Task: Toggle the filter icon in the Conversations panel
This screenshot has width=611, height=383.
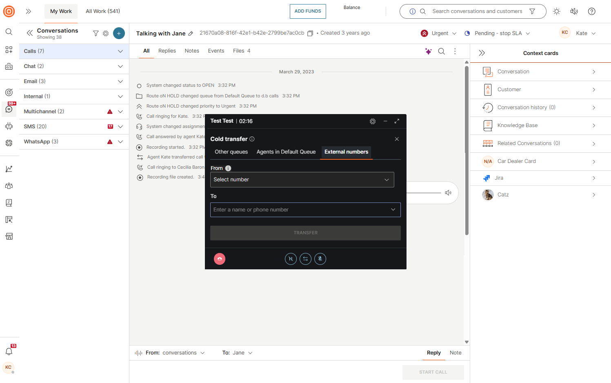Action: 96,33
